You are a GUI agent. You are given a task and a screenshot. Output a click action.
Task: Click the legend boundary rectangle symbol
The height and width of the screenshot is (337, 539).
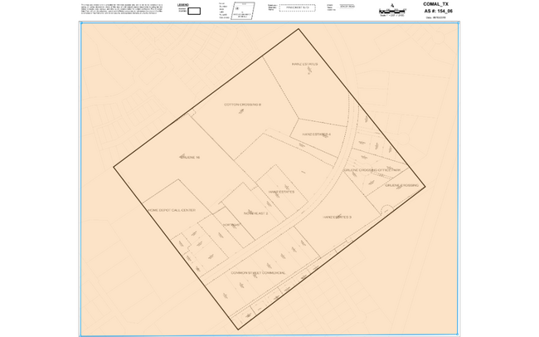click(x=194, y=12)
